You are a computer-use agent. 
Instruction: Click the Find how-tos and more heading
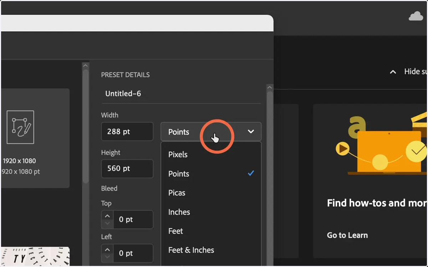click(377, 203)
